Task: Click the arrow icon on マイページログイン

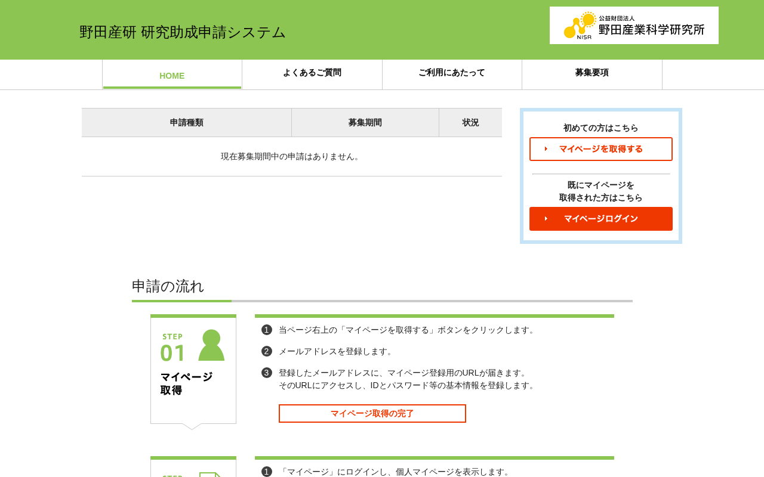Action: pos(546,219)
